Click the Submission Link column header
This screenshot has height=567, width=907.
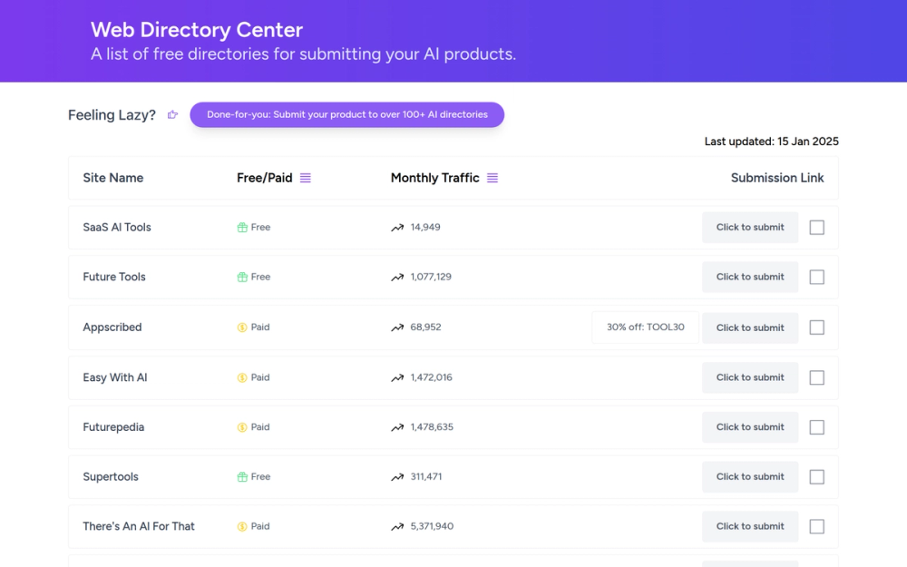[777, 178]
